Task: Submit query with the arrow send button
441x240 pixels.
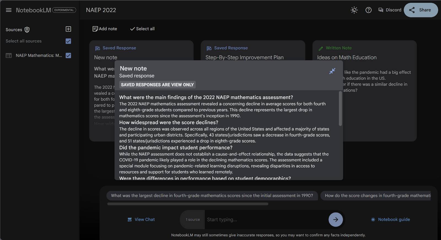Action: (335, 220)
